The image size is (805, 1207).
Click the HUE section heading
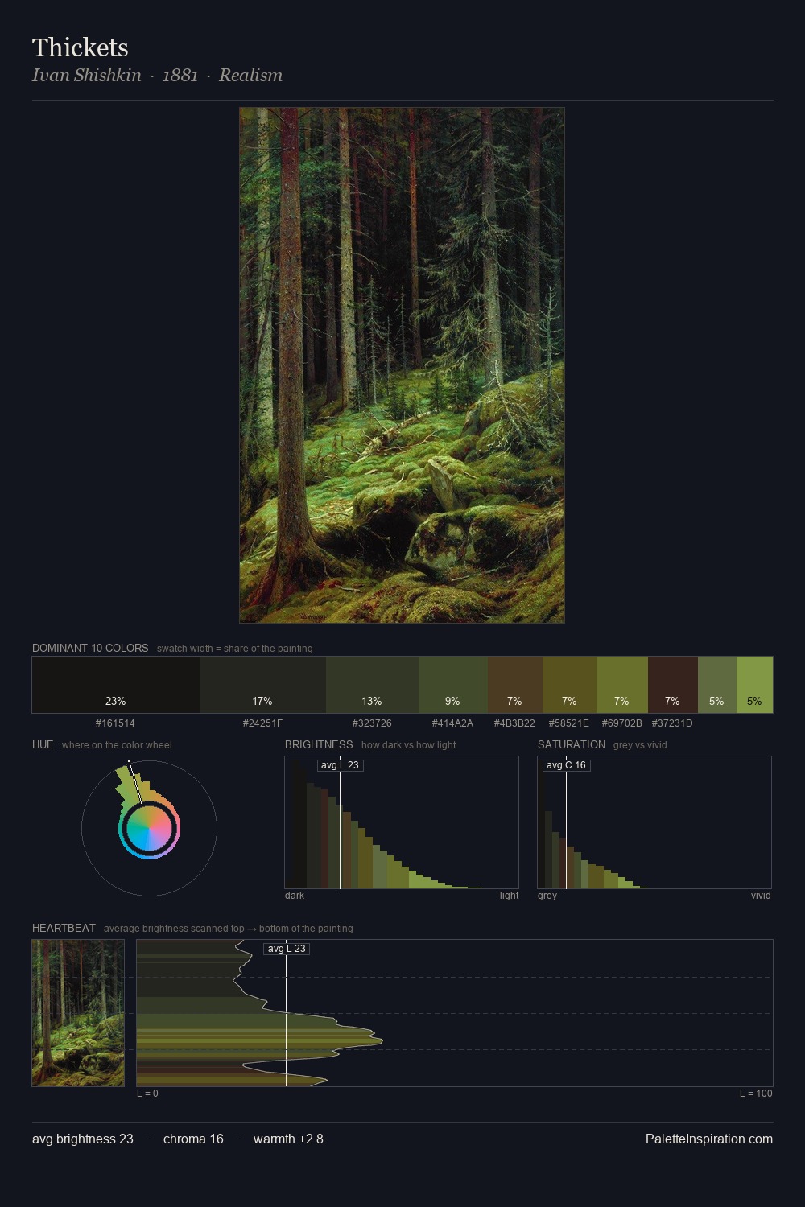click(43, 744)
